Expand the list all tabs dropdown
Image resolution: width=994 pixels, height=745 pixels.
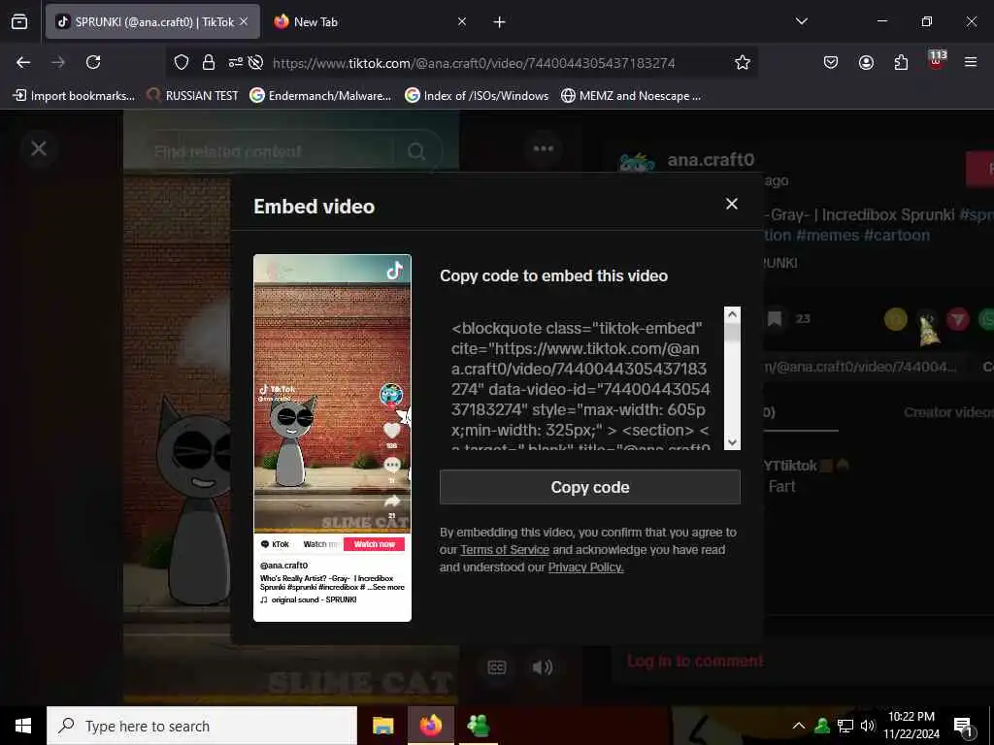tap(801, 21)
